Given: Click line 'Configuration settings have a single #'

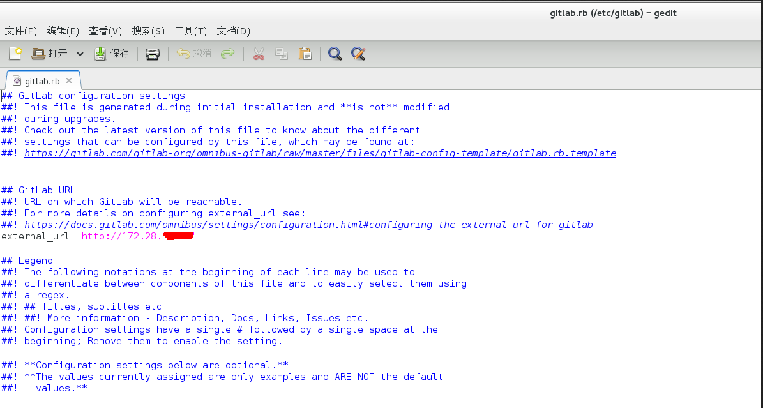Looking at the screenshot, I should pyautogui.click(x=220, y=329).
